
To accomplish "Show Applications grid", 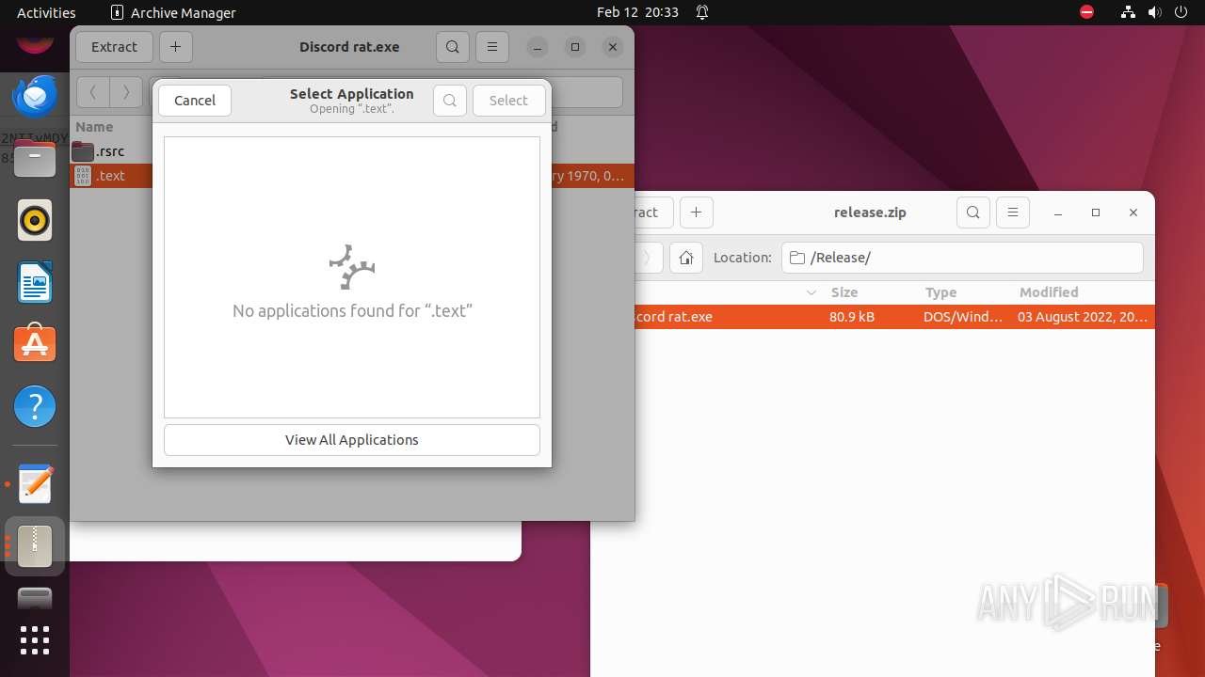I will click(35, 640).
